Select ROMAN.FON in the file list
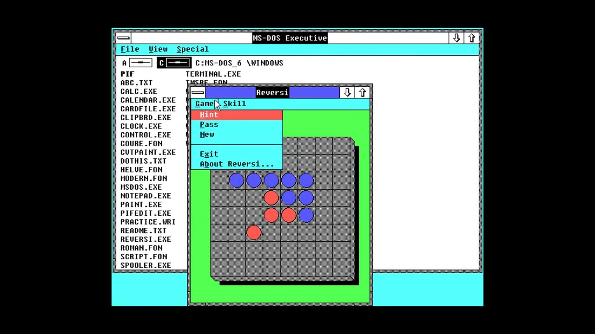Screen dimensions: 595x334 click(141, 248)
